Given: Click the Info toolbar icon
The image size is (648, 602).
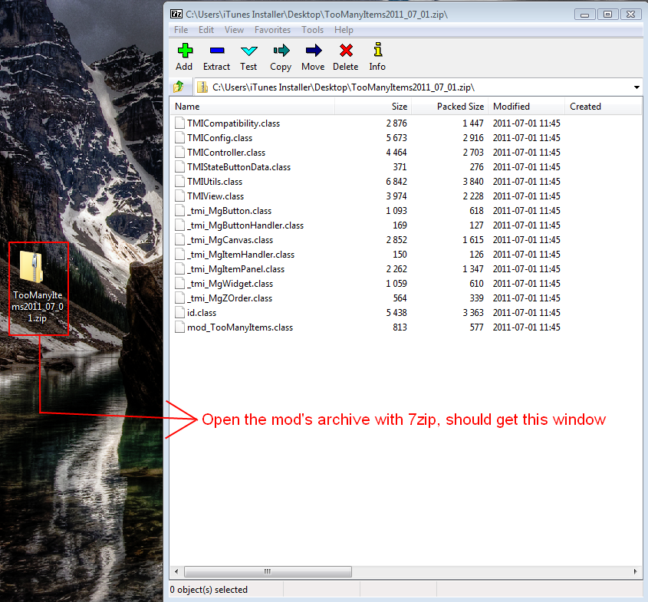Looking at the screenshot, I should (x=378, y=50).
